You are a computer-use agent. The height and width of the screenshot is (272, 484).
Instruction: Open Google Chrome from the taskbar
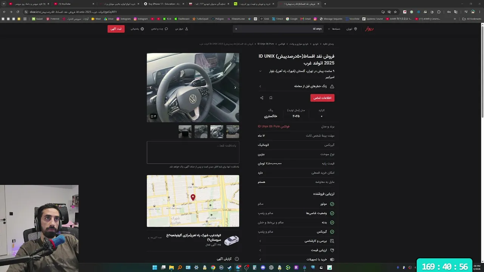213,268
